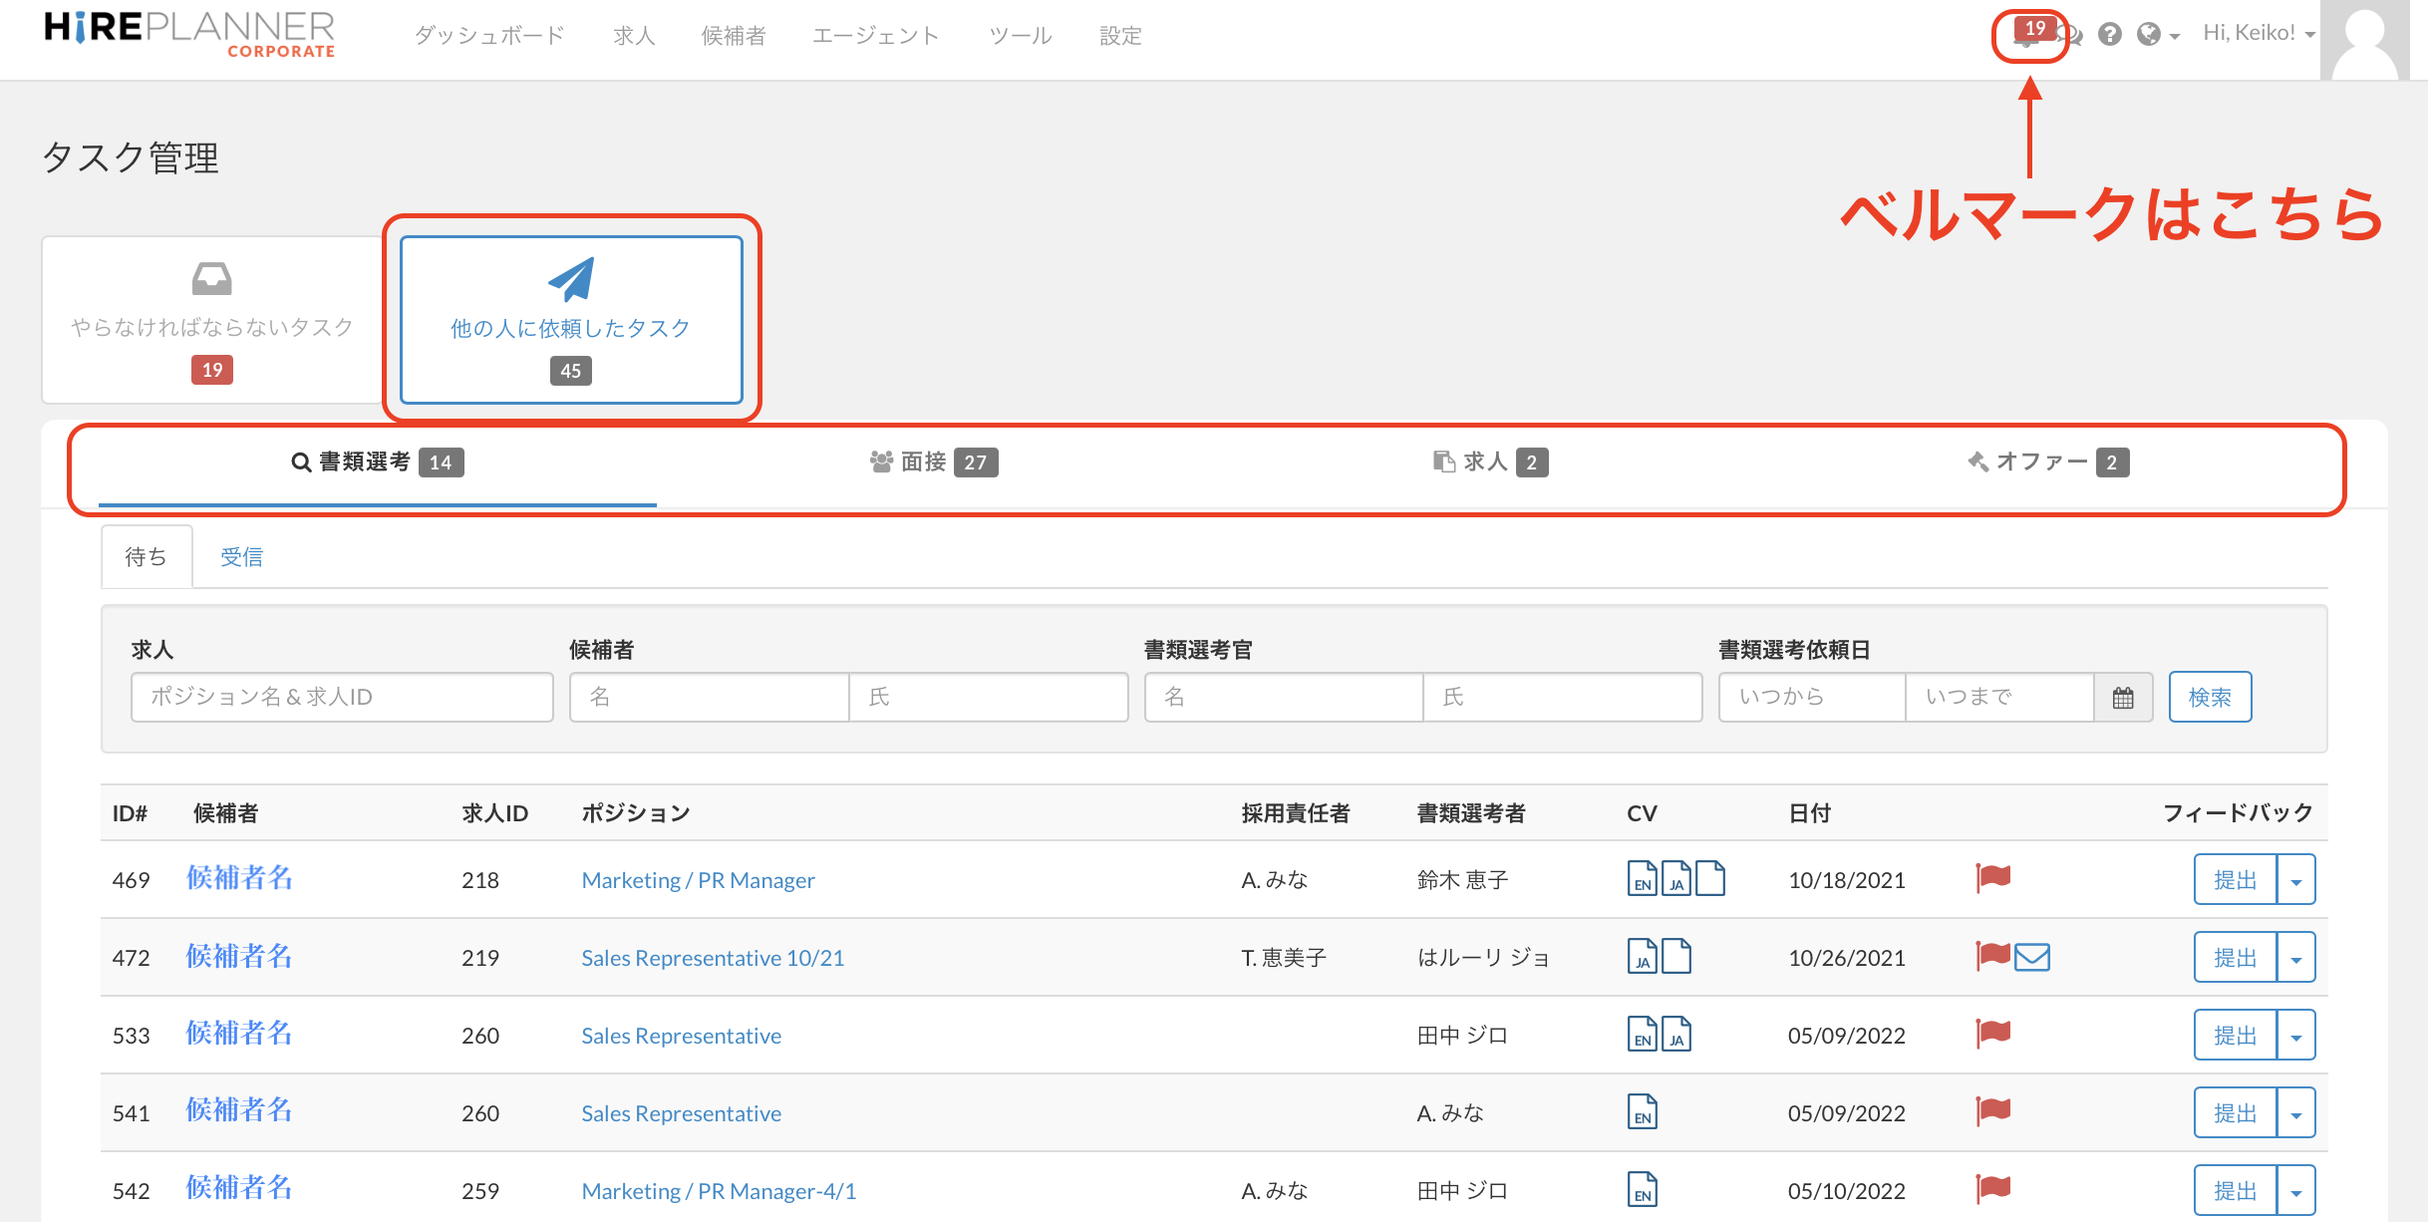This screenshot has height=1222, width=2428.
Task: Open Marketing / PR Manager position link
Action: (x=698, y=880)
